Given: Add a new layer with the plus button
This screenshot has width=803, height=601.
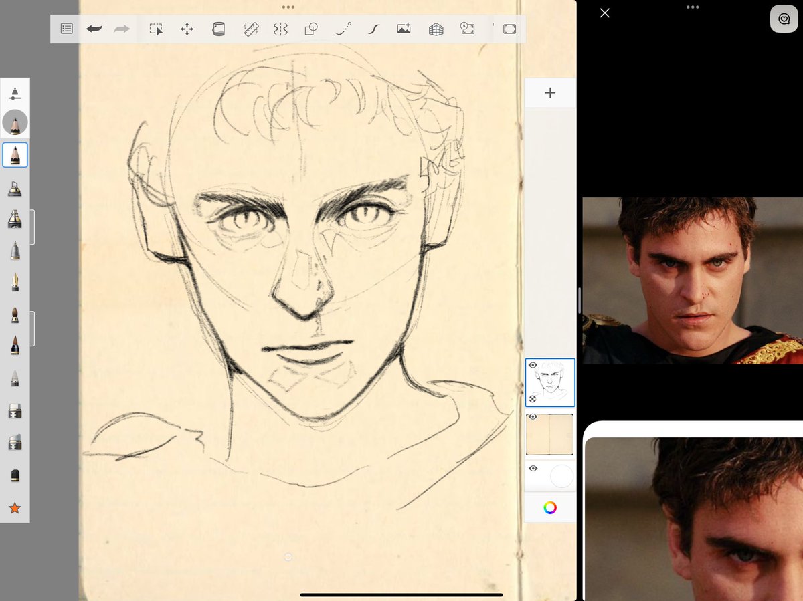Looking at the screenshot, I should (549, 92).
